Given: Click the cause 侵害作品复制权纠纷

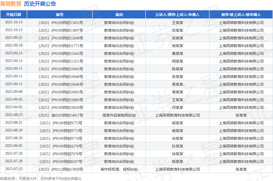Looking at the screenshot, I should point(119,115).
